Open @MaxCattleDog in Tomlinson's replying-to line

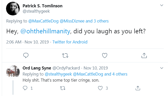pos(43,21)
